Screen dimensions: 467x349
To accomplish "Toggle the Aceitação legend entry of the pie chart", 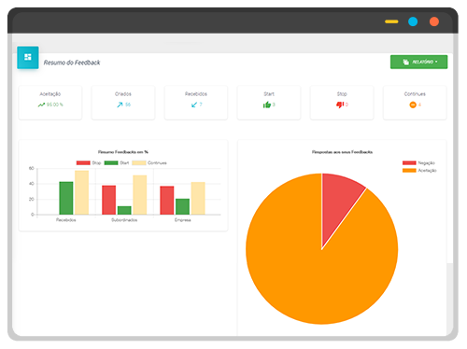I will (x=419, y=170).
